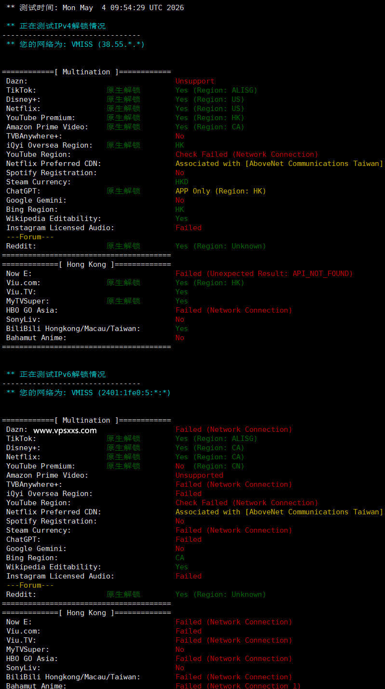Click IPv6 TikTok result 'Yes (Region: ALISG)'

tap(216, 439)
